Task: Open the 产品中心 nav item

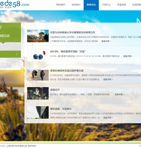Action: click(107, 5)
